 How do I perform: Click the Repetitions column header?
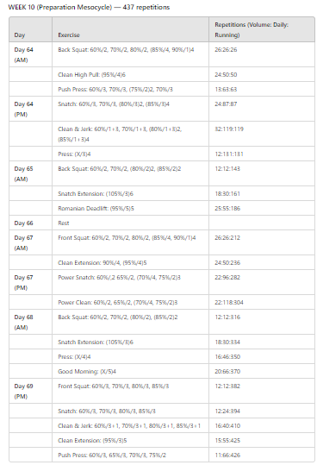click(x=262, y=29)
